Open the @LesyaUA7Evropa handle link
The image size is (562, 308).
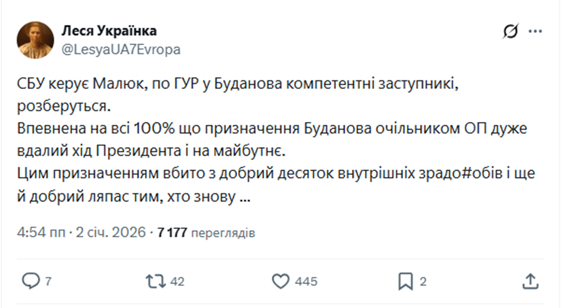click(x=121, y=50)
